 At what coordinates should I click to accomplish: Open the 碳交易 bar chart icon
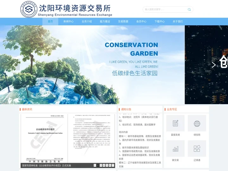pos(175,149)
